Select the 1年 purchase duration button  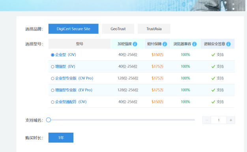pos(61,138)
